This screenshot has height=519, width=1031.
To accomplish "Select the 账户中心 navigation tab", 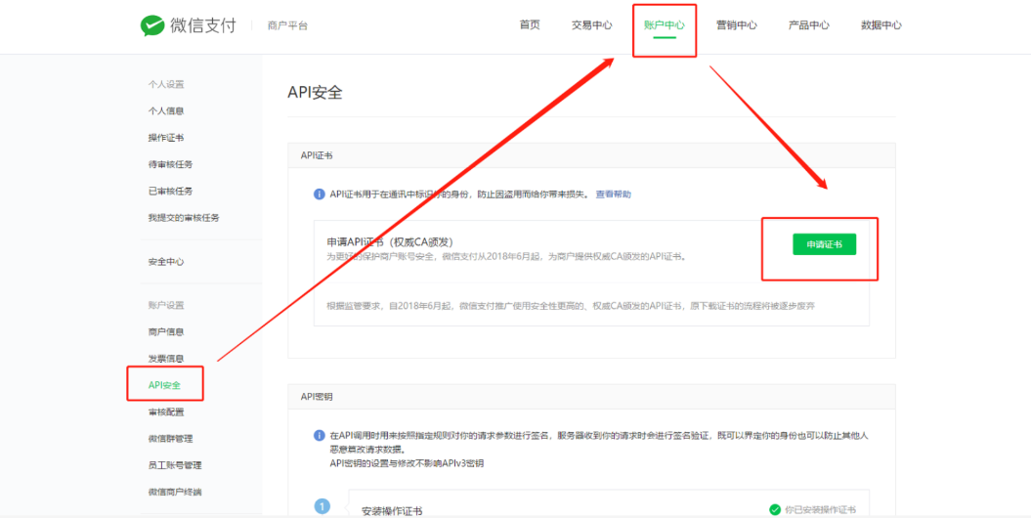I will pyautogui.click(x=665, y=25).
